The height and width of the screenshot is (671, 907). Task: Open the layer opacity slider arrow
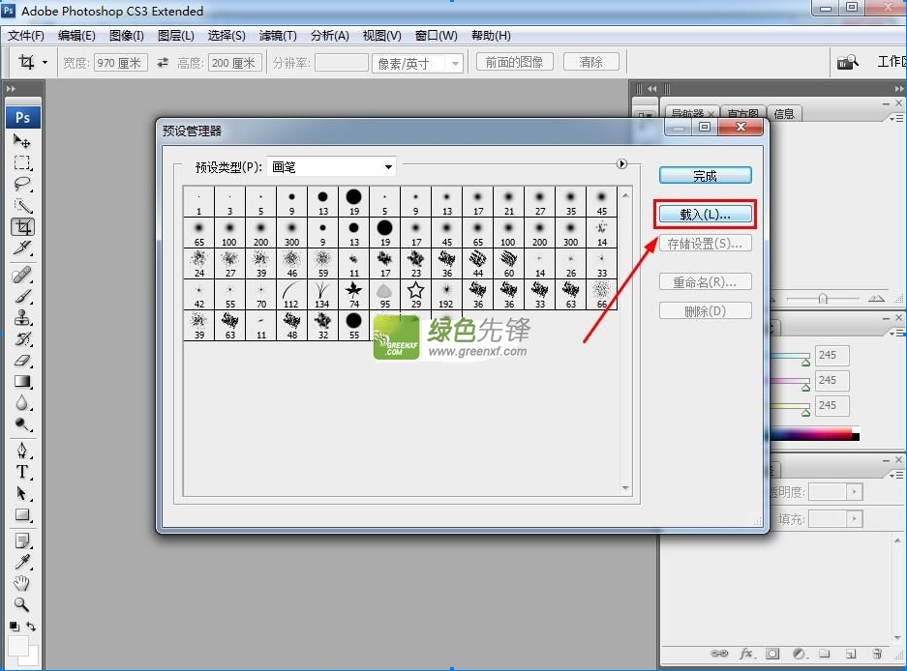pos(855,492)
